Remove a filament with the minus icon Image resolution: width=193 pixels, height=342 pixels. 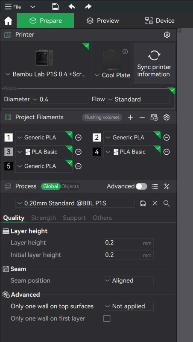pyautogui.click(x=142, y=117)
